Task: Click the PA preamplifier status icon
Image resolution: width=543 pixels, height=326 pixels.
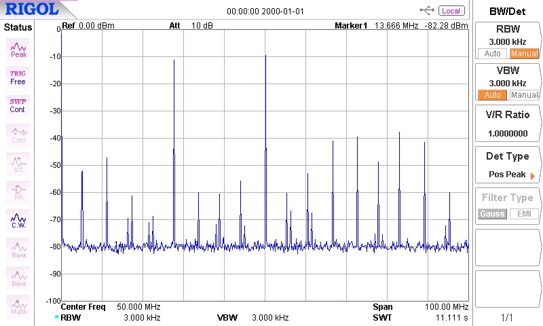Action: 18,192
